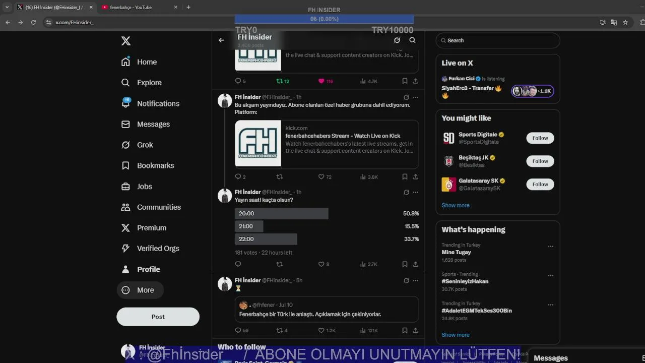Open Messages in the sidebar
645x363 pixels.
146,124
